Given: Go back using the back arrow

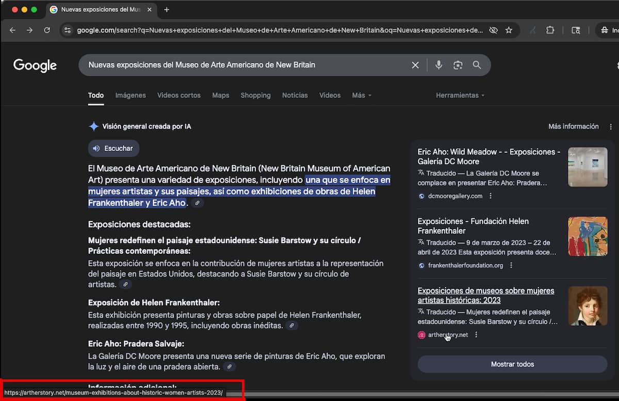Looking at the screenshot, I should pos(12,30).
